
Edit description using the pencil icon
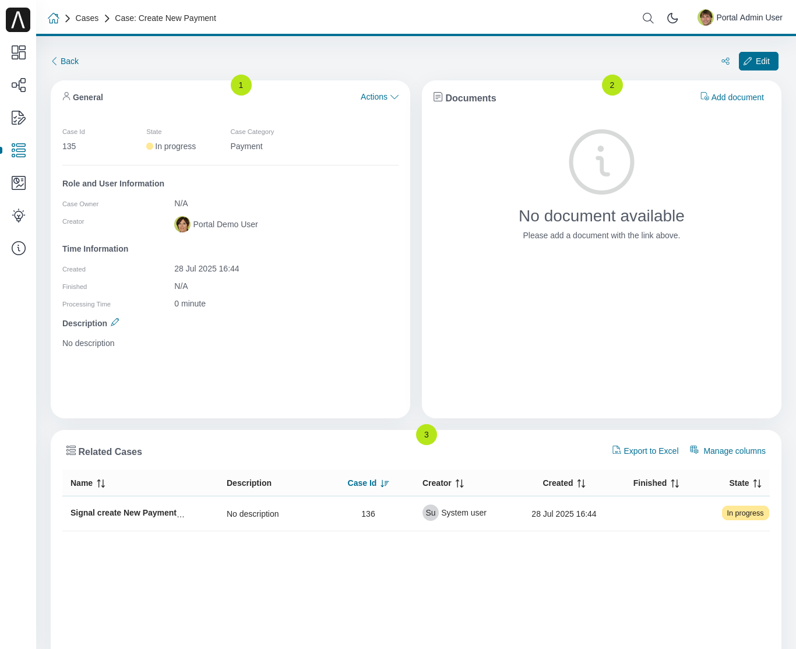[x=115, y=322]
